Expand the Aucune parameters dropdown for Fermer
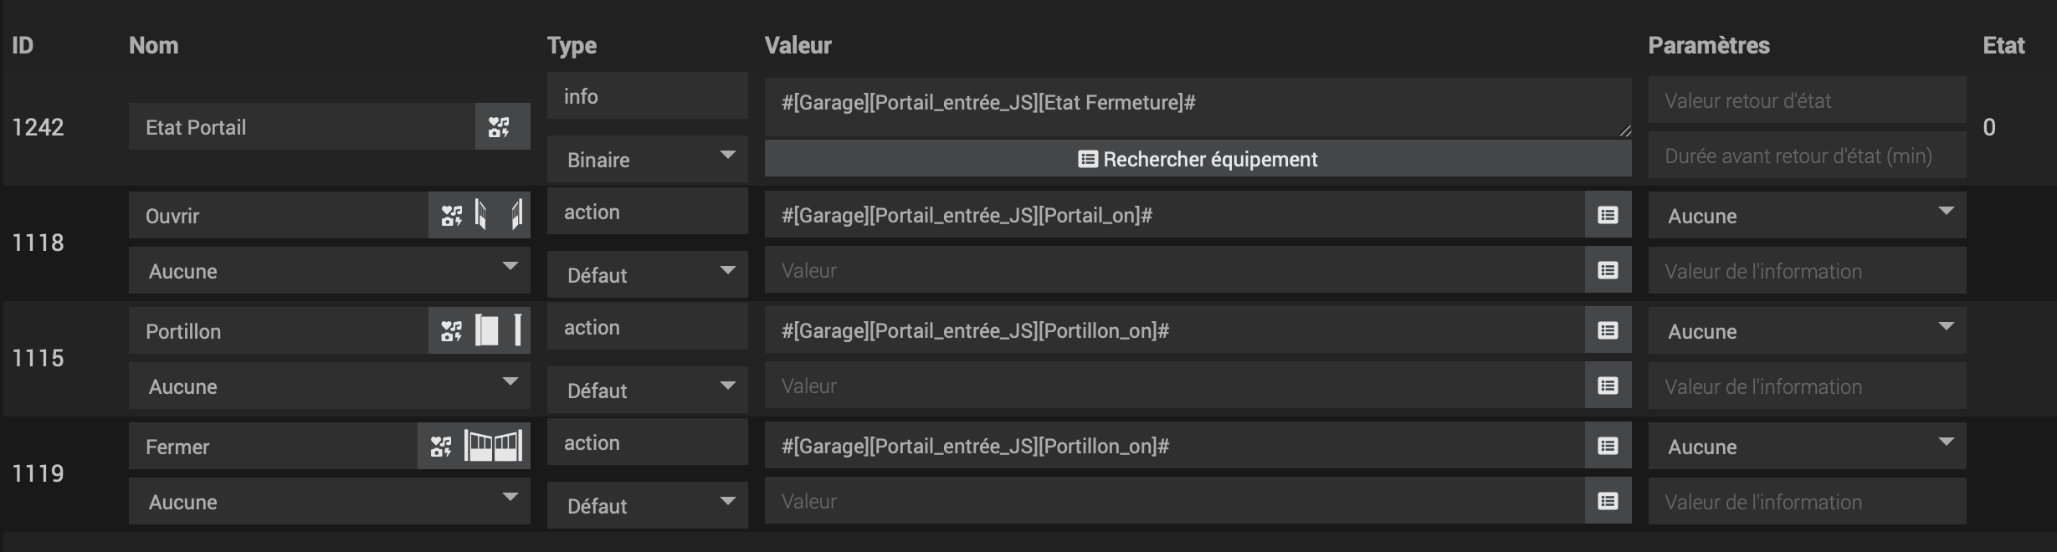2057x552 pixels. (1808, 446)
